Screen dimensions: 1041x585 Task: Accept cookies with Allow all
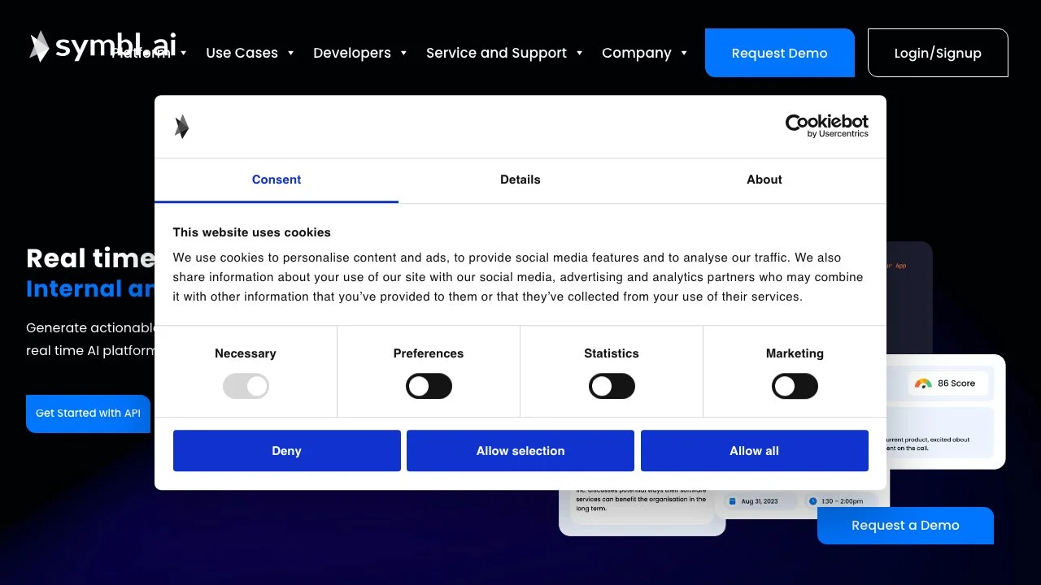point(755,451)
